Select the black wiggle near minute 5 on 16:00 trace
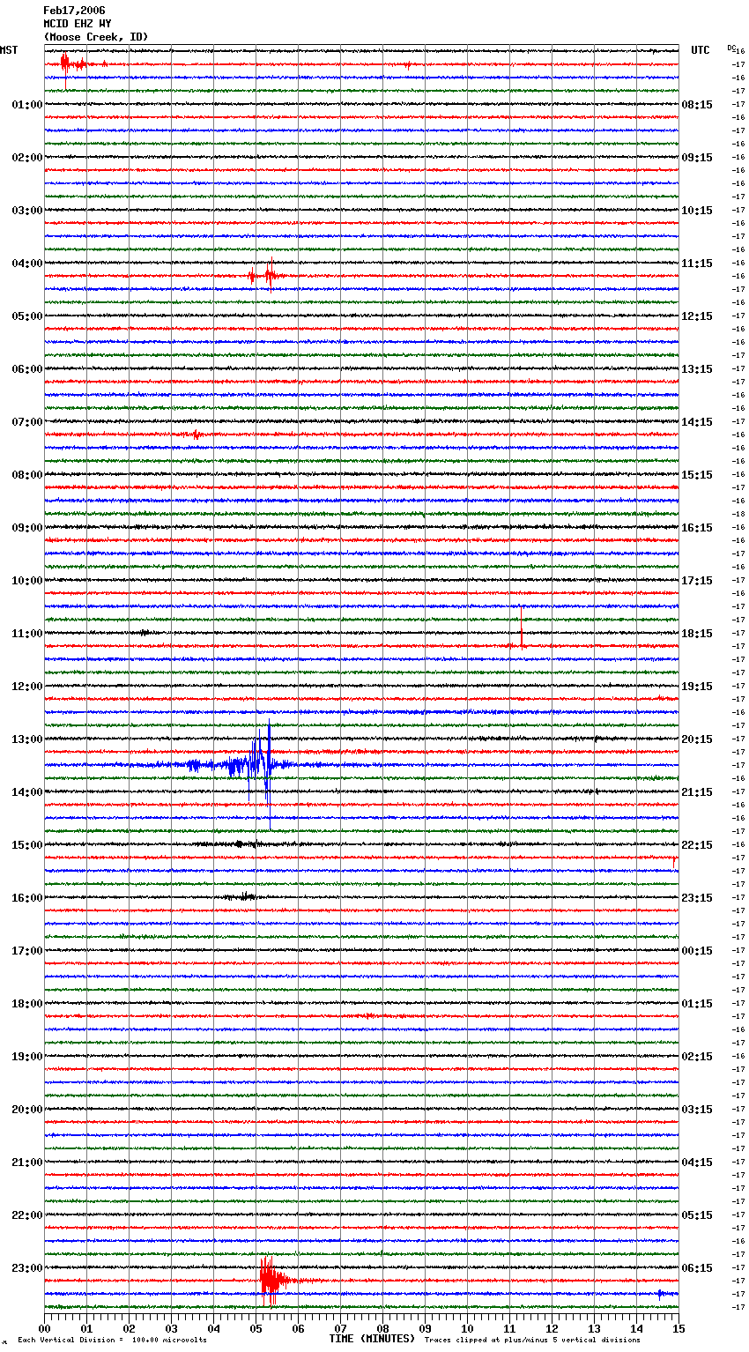The height and width of the screenshot is (1352, 749). [x=245, y=897]
